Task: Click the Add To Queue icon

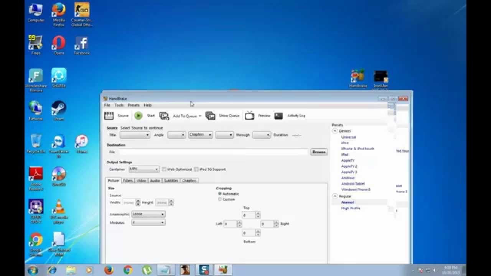Action: [x=164, y=116]
